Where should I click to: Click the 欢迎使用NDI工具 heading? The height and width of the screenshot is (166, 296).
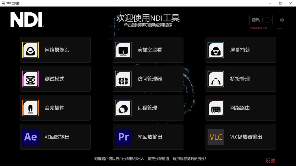pos(148,18)
